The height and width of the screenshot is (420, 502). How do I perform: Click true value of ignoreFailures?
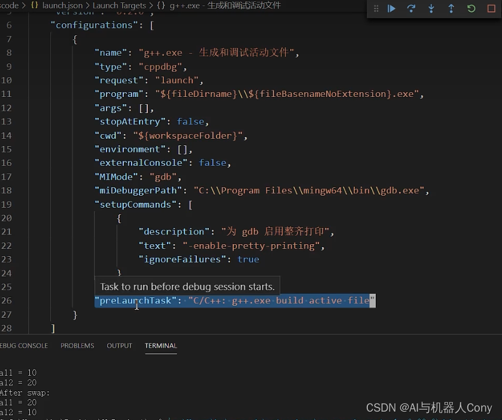(x=248, y=259)
